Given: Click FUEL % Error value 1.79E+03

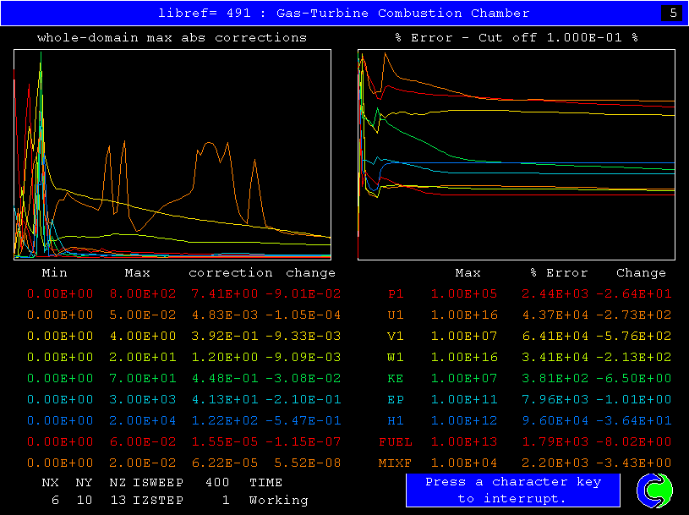Looking at the screenshot, I should pos(555,441).
